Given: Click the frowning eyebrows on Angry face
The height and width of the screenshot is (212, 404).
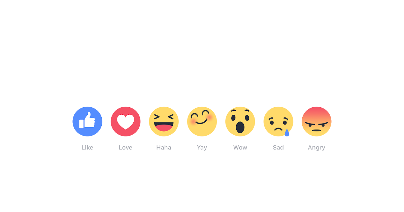Looking at the screenshot, I should [x=316, y=123].
